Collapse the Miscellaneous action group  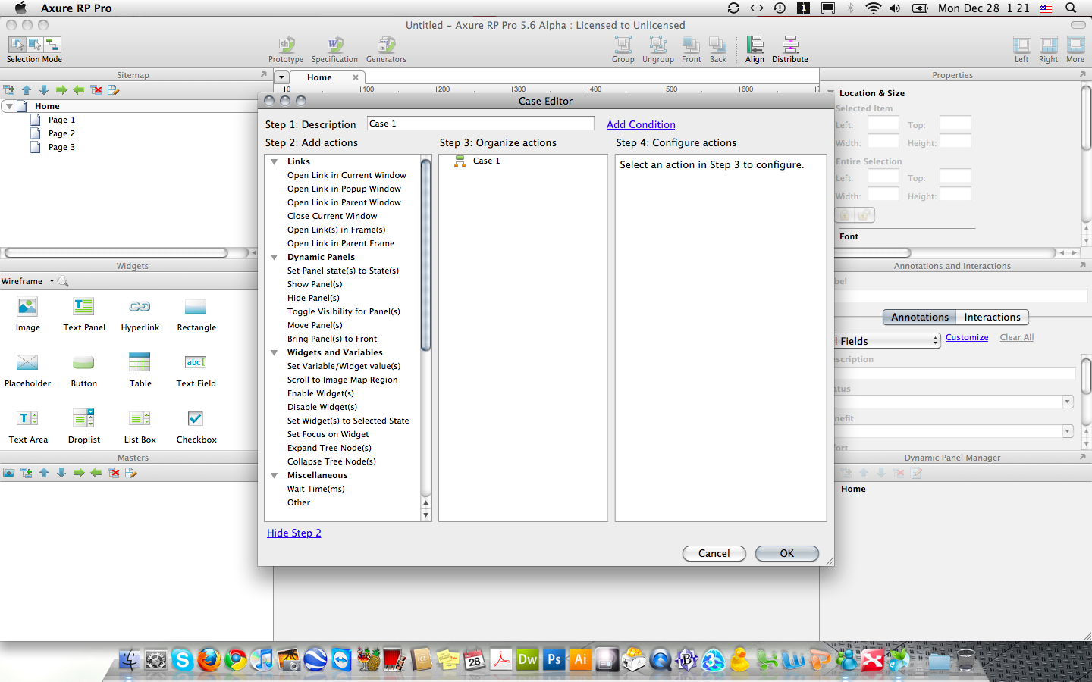[x=275, y=476]
